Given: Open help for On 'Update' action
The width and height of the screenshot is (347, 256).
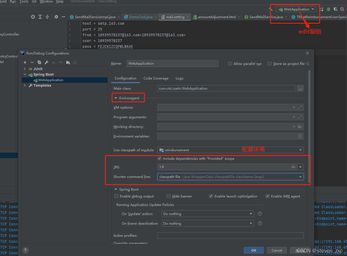Looking at the screenshot, I should click(x=260, y=214).
